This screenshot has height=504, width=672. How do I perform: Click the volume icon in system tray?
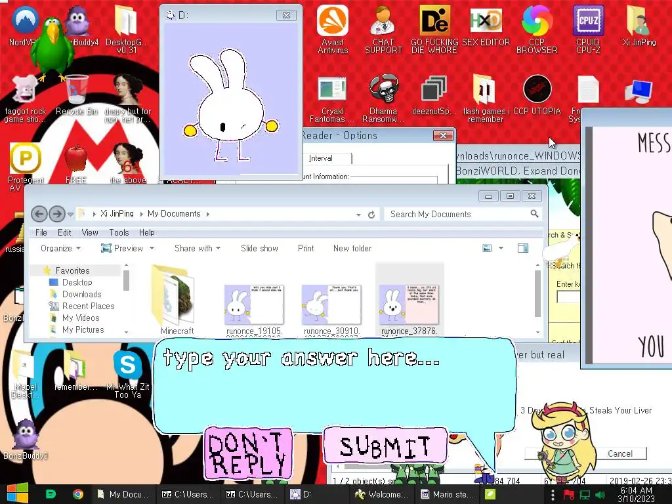click(x=600, y=495)
